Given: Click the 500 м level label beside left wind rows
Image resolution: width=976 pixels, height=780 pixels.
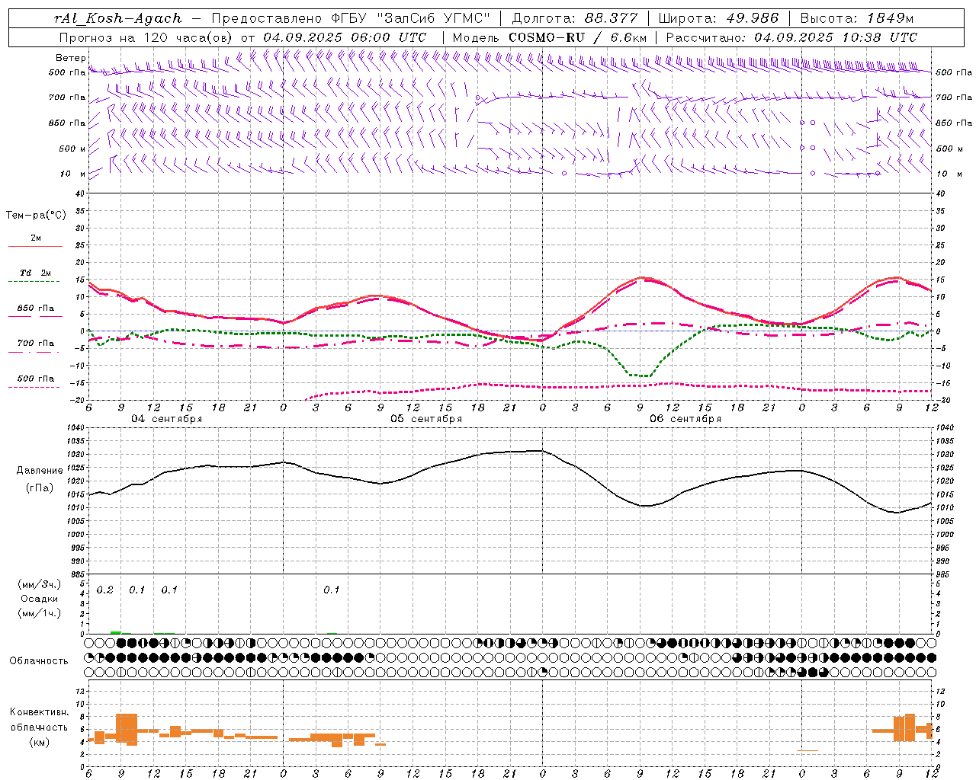Looking at the screenshot, I should click(x=72, y=149).
